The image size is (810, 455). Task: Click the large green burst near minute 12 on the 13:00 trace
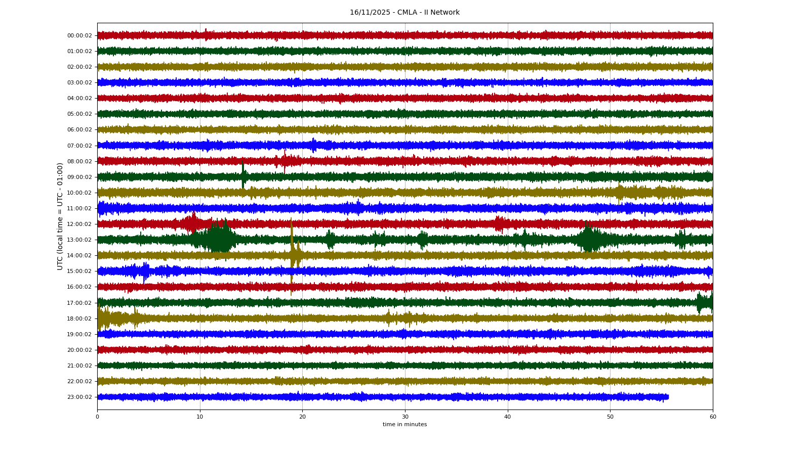tap(219, 239)
